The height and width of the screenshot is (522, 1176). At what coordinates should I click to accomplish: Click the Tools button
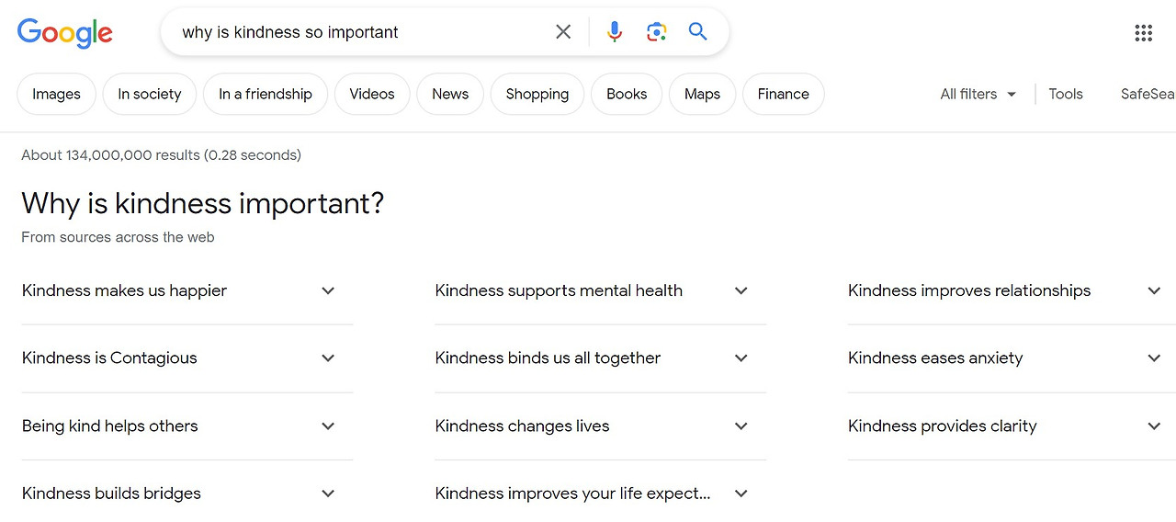(x=1066, y=94)
